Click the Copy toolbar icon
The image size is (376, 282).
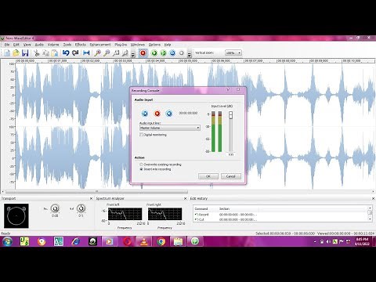(45, 53)
